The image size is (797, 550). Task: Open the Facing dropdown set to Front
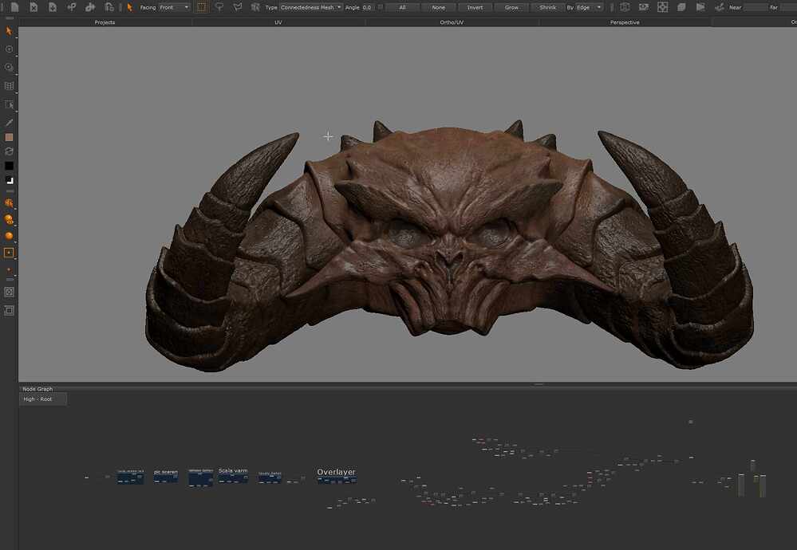(175, 7)
